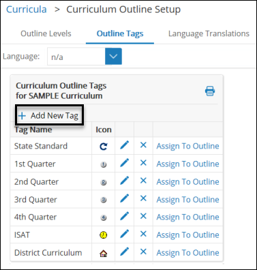Click the 2nd Quarter number icon

pyautogui.click(x=104, y=182)
